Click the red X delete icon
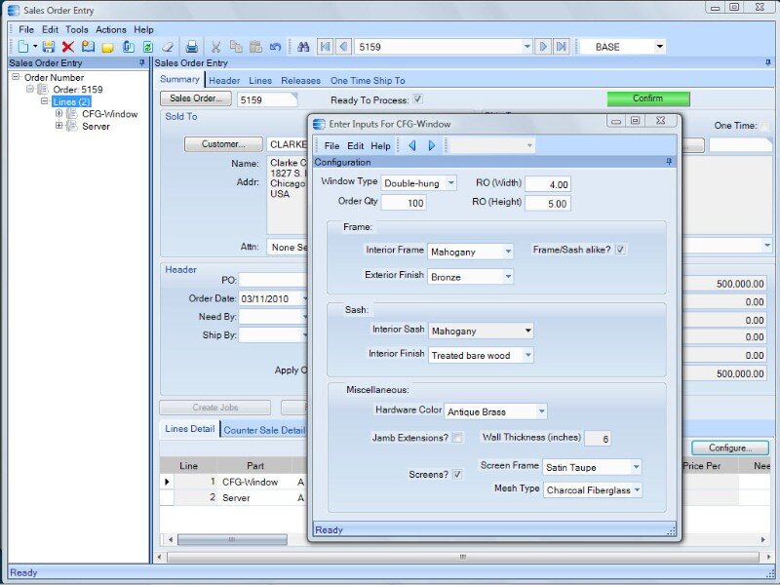The image size is (780, 585). [x=68, y=47]
